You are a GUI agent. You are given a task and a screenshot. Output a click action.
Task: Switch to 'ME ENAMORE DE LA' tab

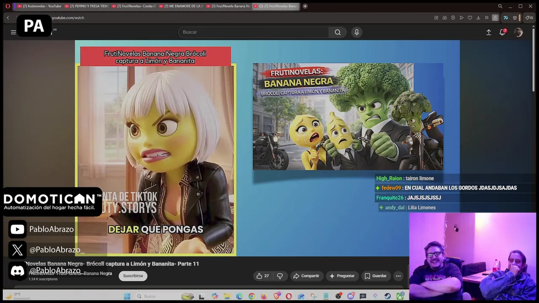point(181,6)
